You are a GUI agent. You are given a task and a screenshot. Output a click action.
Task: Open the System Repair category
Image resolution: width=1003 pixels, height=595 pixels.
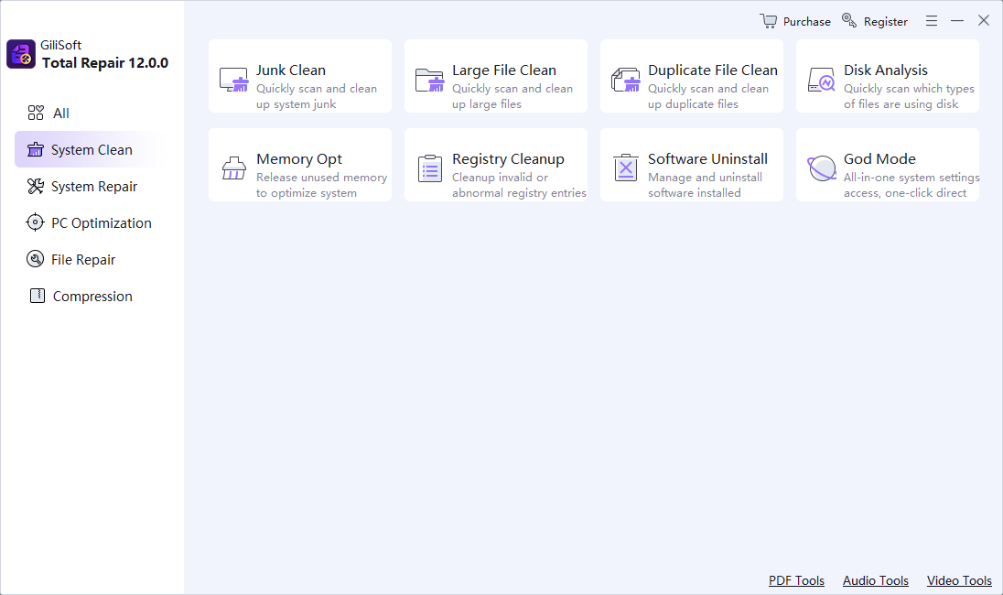tap(94, 187)
